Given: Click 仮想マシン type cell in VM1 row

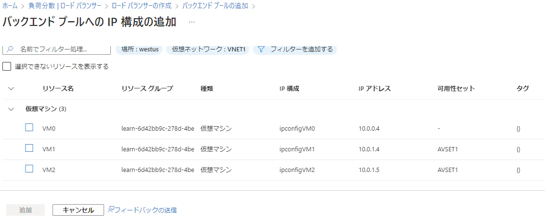Looking at the screenshot, I should (x=216, y=149).
